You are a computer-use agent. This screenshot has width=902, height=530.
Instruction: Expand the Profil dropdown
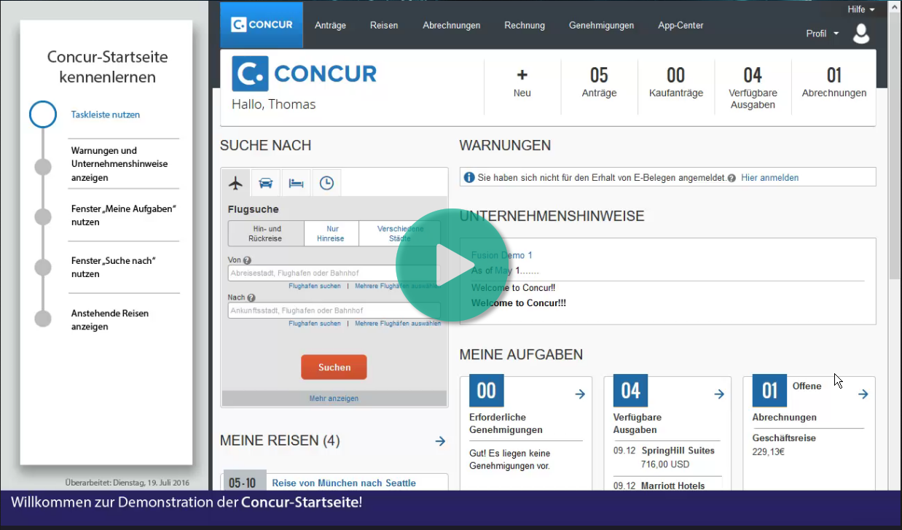point(823,34)
